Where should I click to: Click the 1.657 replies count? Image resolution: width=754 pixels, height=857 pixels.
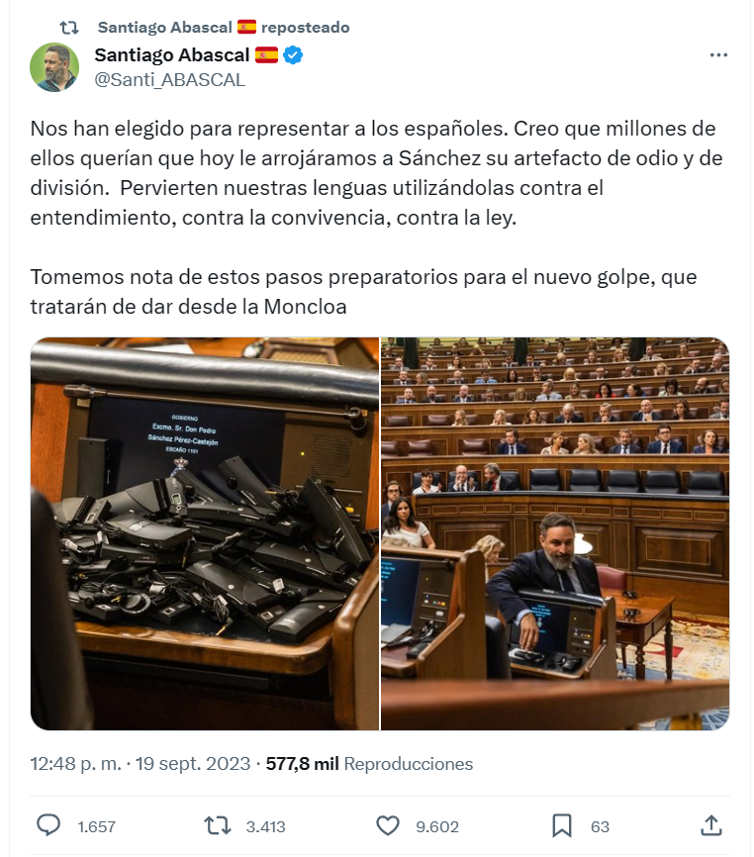97,826
